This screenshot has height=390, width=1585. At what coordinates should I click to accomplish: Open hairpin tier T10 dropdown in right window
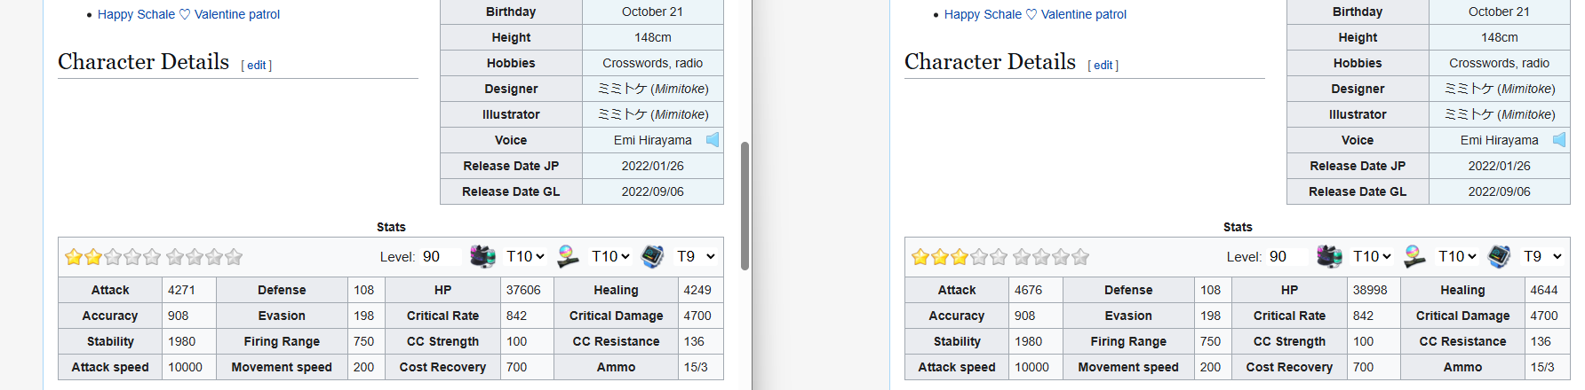[x=1457, y=256]
